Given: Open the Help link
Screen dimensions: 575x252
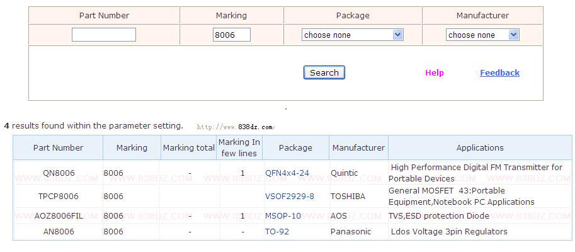Looking at the screenshot, I should tap(434, 73).
